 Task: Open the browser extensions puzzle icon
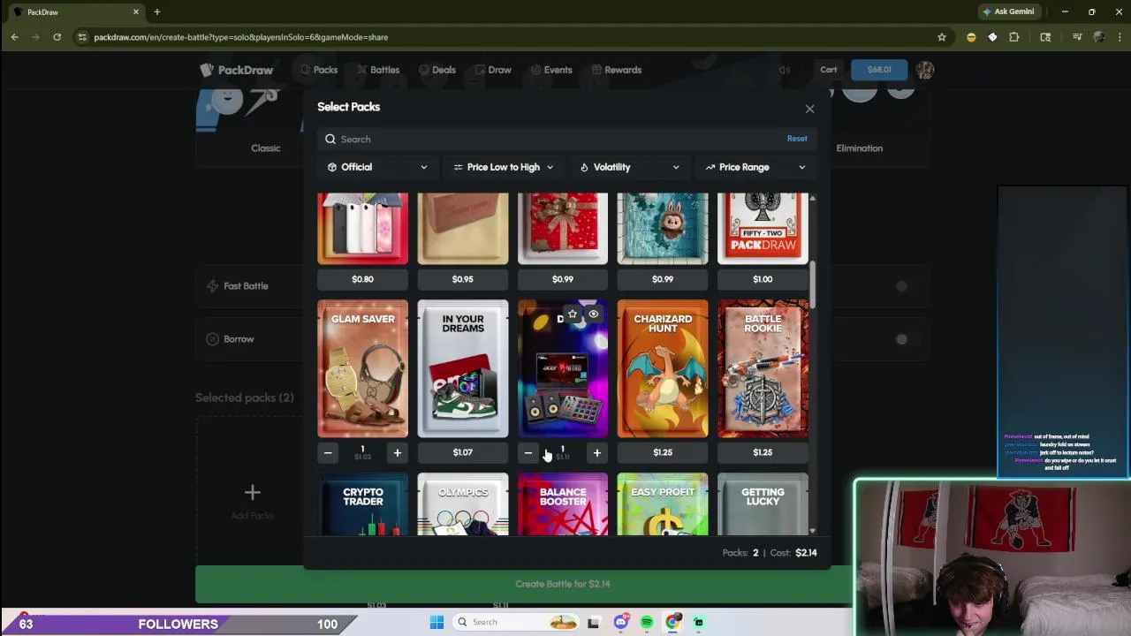click(1013, 37)
